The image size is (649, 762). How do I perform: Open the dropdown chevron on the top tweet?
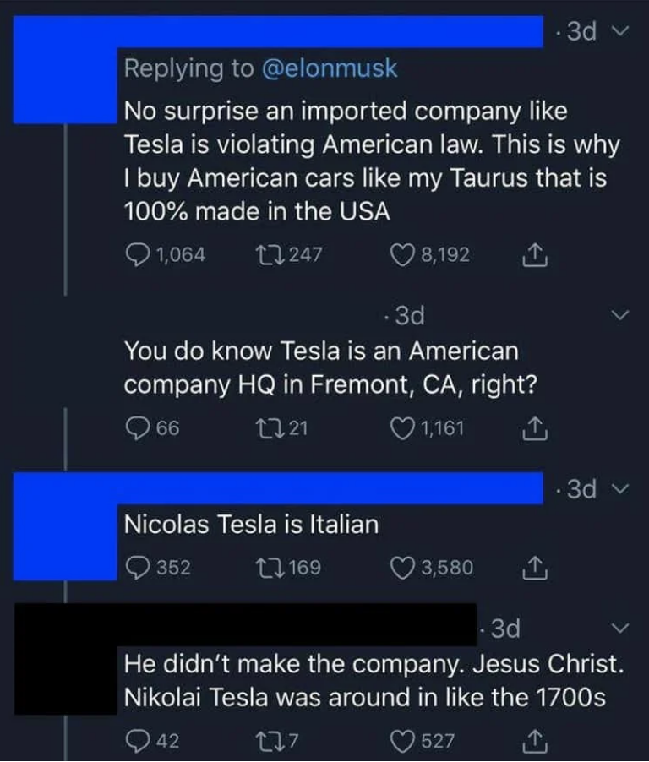pos(619,32)
